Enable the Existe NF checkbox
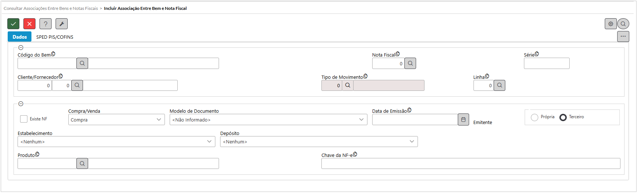Image resolution: width=638 pixels, height=193 pixels. pos(24,119)
